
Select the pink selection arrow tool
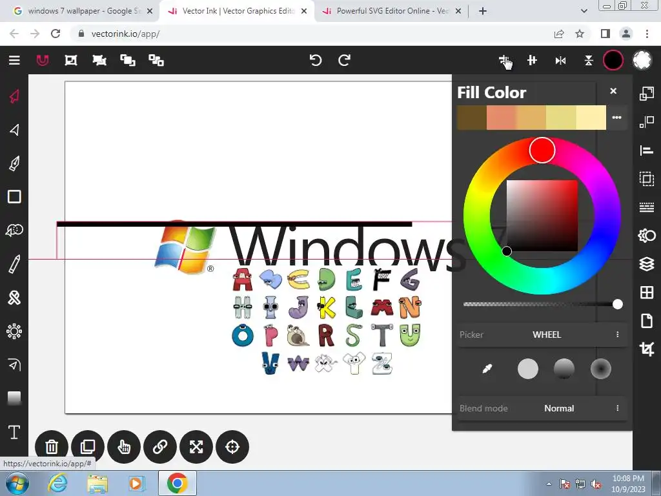click(x=14, y=96)
